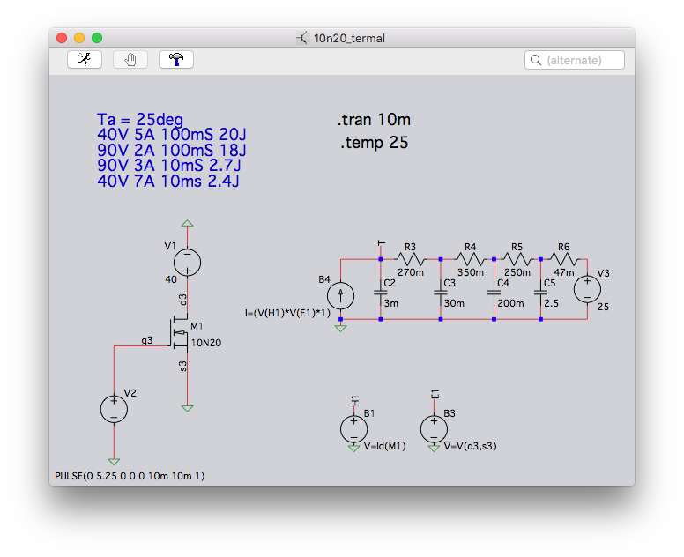The width and height of the screenshot is (684, 557).
Task: Select behavioral source B3 symbol
Action: [x=434, y=429]
